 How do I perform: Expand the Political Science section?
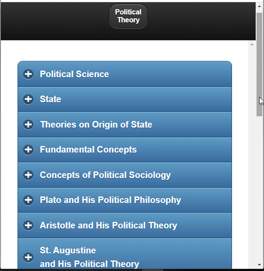[74, 74]
